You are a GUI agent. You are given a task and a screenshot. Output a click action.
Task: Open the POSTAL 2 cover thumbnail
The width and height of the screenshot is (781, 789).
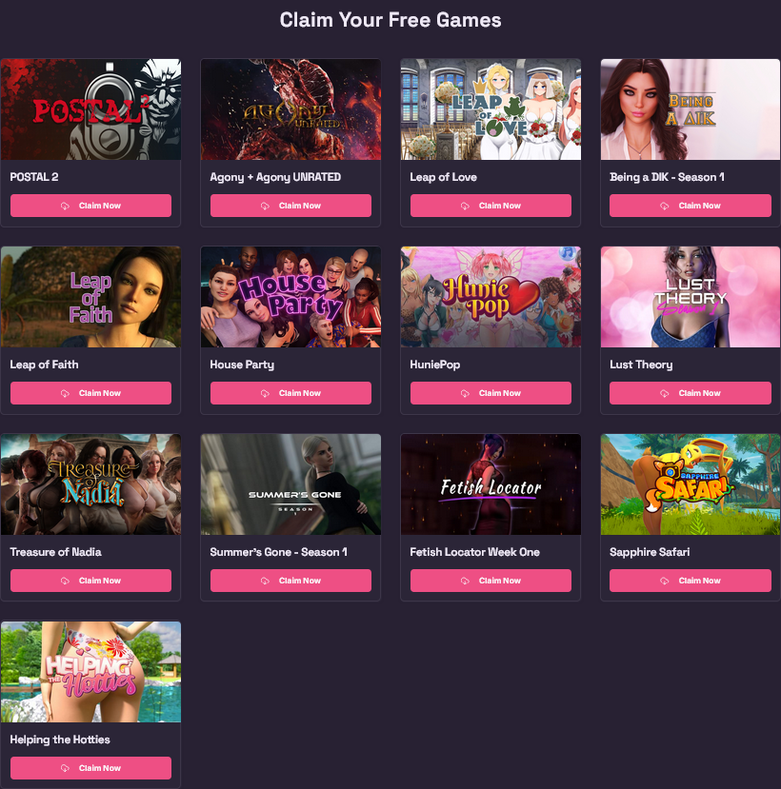(x=90, y=109)
